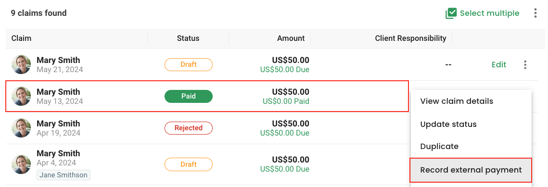
Task: Click the green Paid status badge
Action: 189,96
